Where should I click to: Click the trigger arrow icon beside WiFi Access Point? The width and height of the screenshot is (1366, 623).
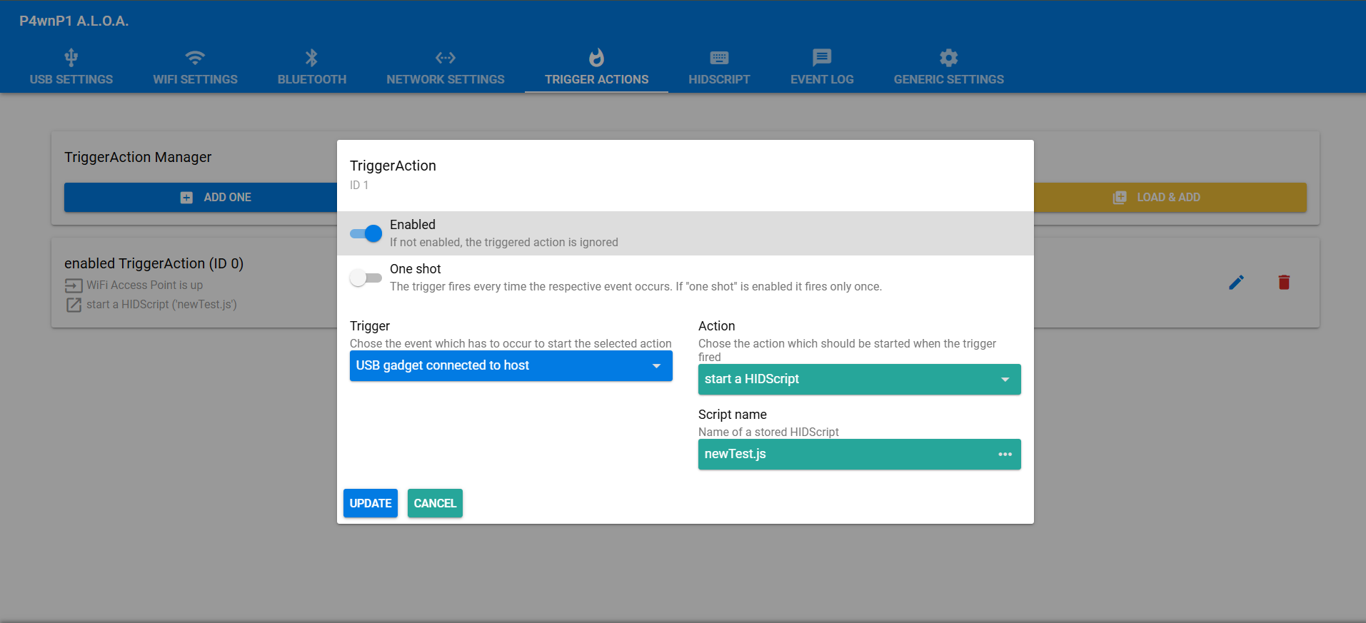(x=74, y=285)
